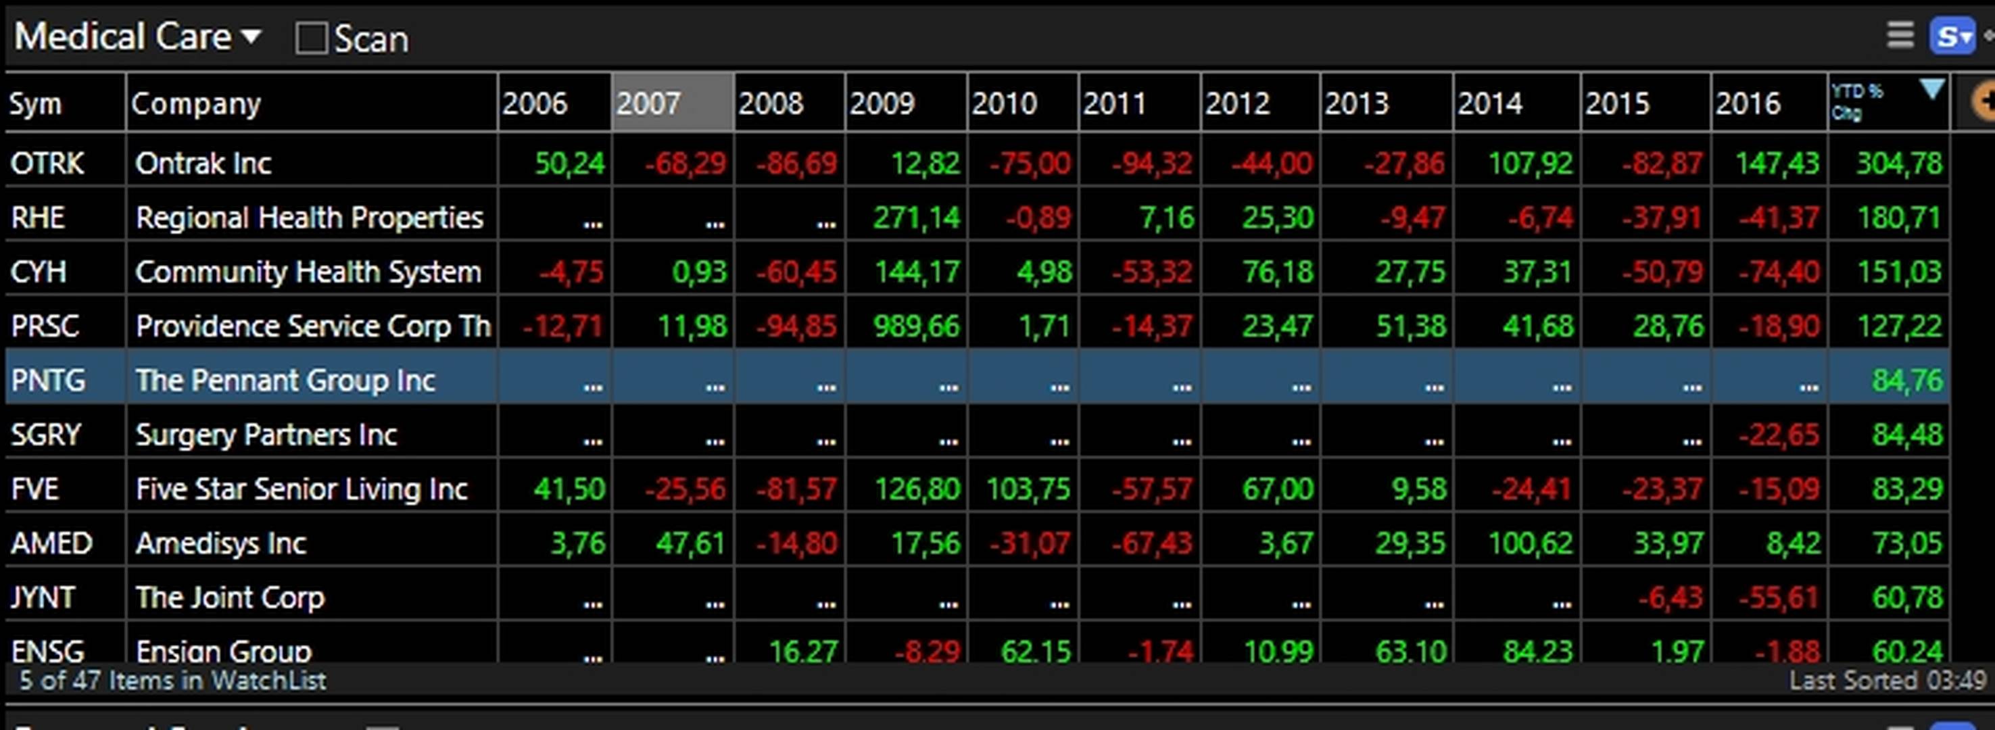Click SGRY 2016 value -22,65
This screenshot has width=1995, height=730.
click(1779, 435)
